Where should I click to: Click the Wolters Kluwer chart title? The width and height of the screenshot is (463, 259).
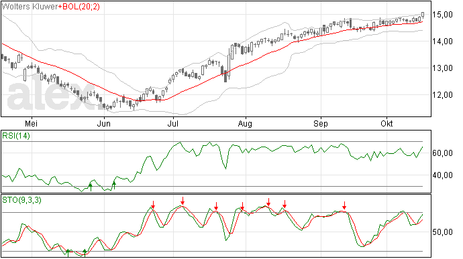pos(30,7)
